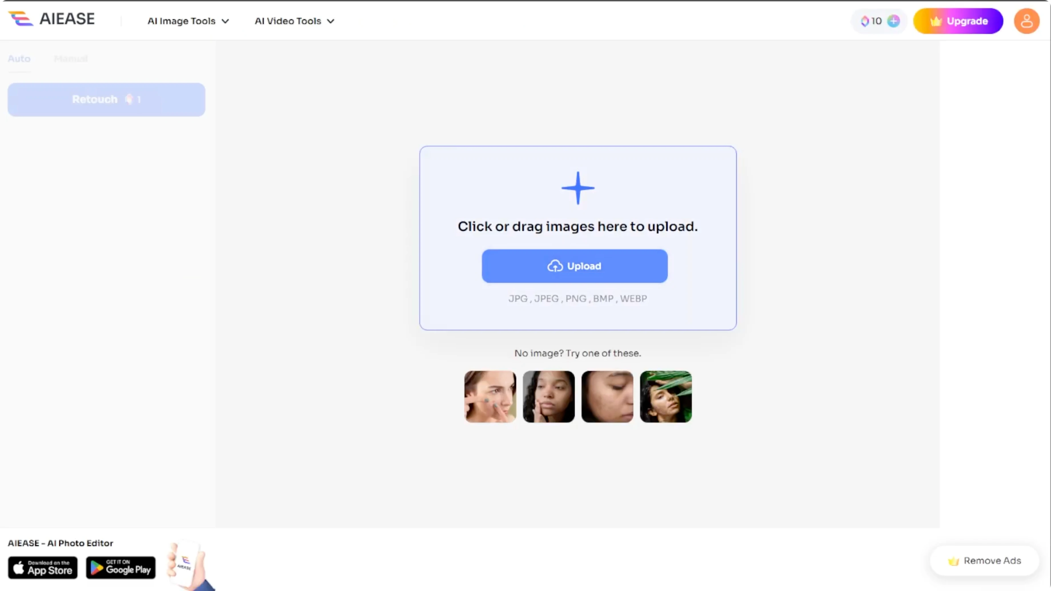This screenshot has height=591, width=1051.
Task: Select the first sample face with blemish dots
Action: (490, 397)
